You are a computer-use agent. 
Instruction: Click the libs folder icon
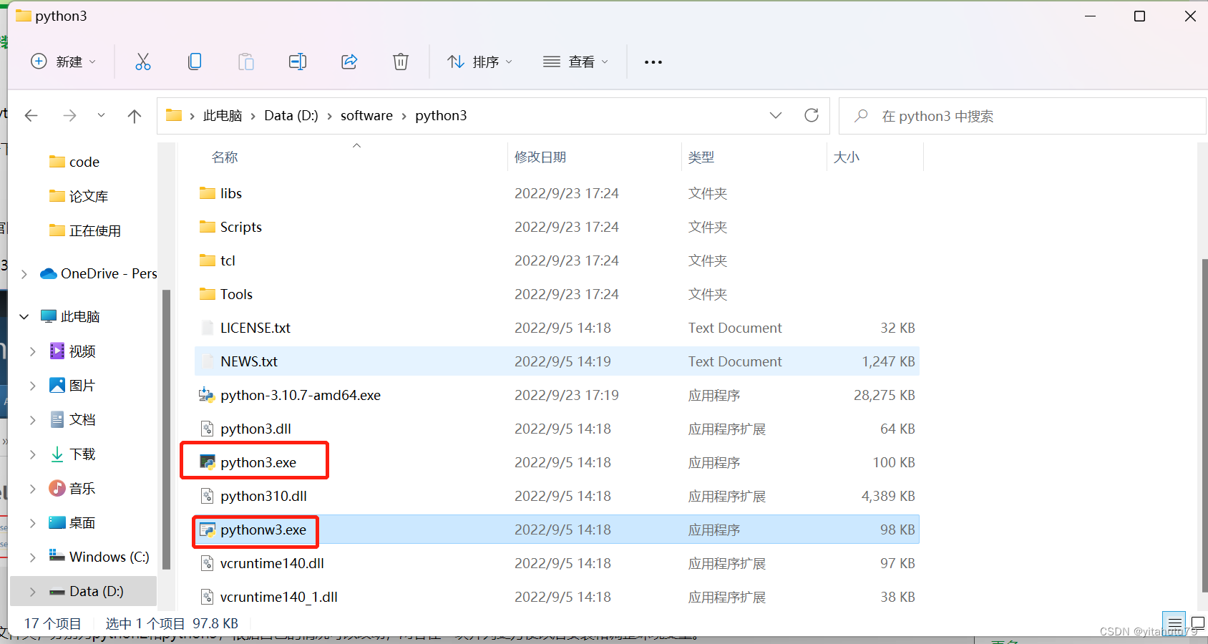click(208, 193)
